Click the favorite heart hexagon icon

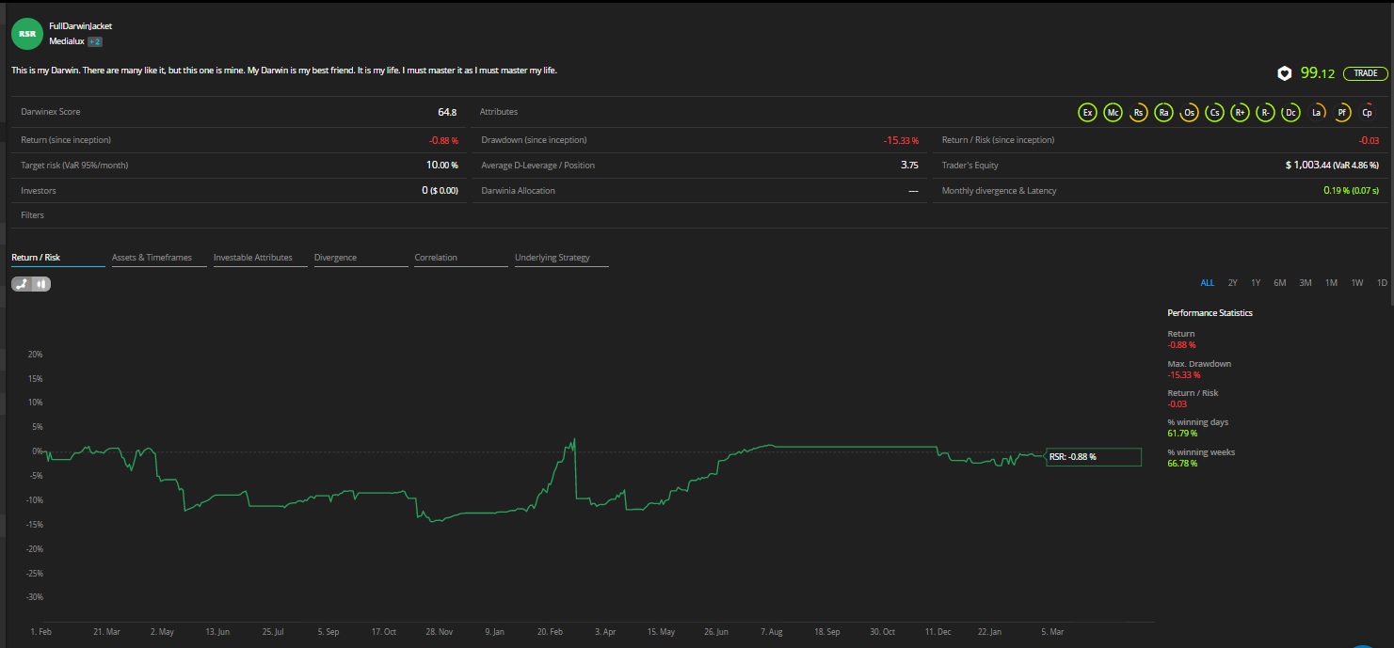(1284, 73)
